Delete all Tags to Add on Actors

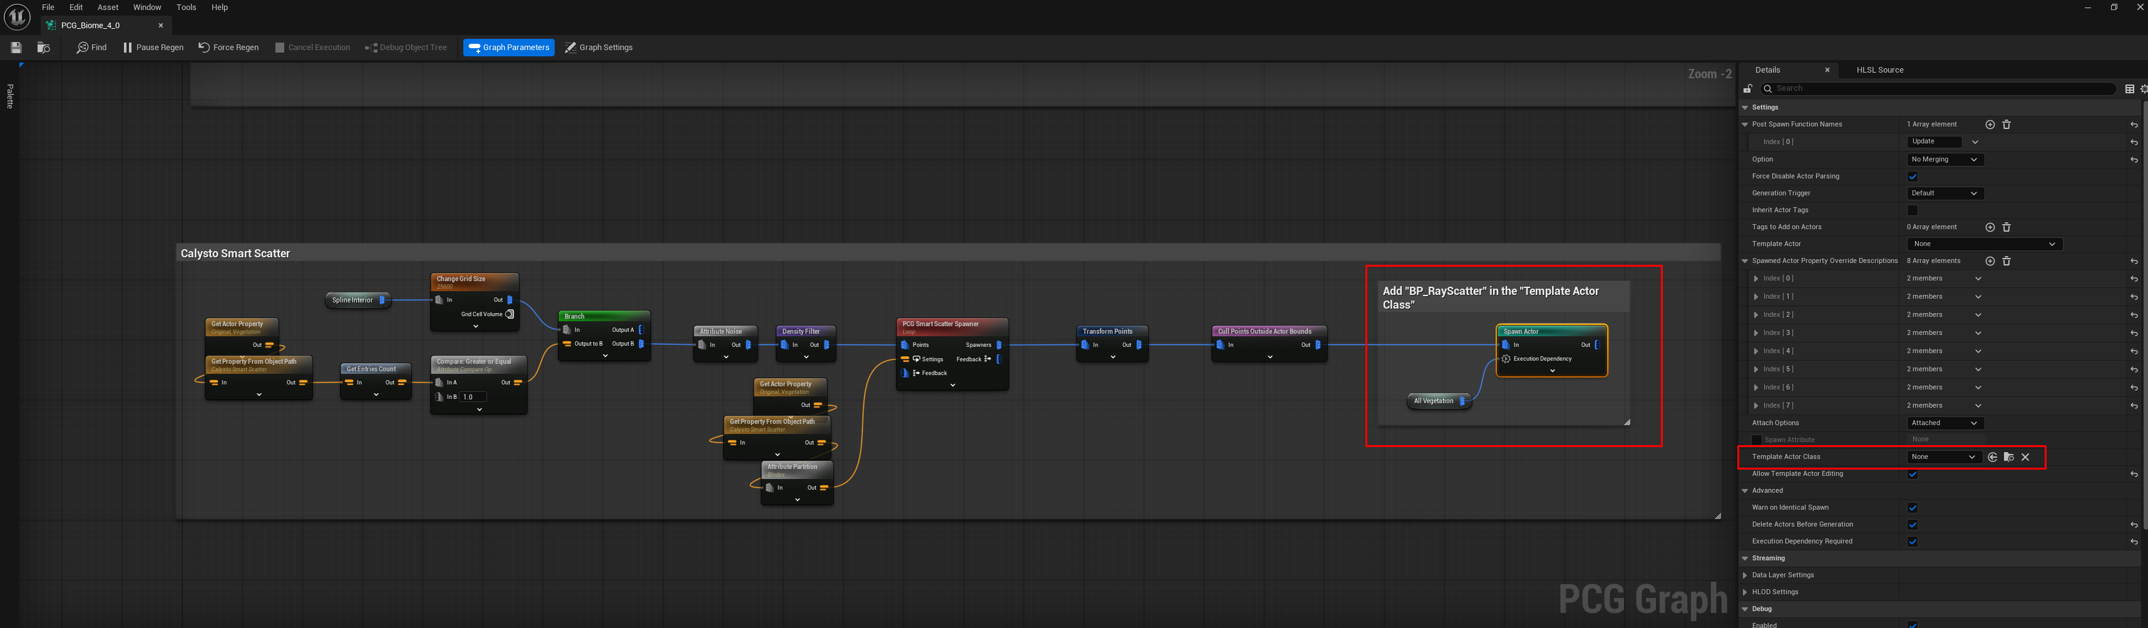pos(2007,227)
